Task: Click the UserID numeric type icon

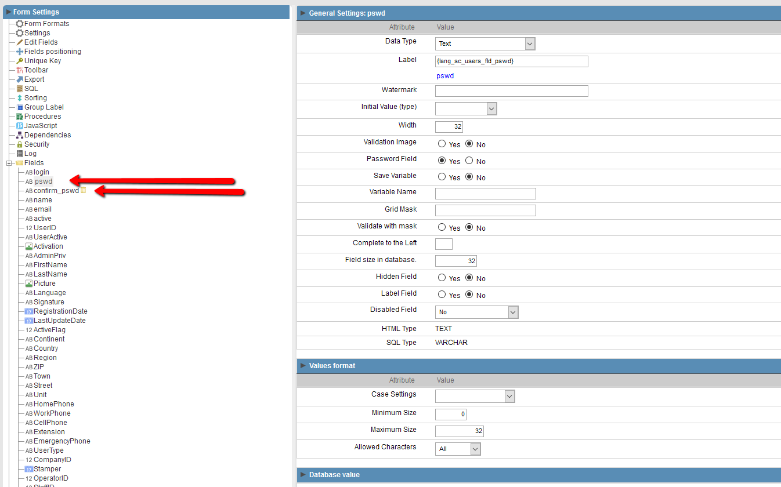Action: 29,228
